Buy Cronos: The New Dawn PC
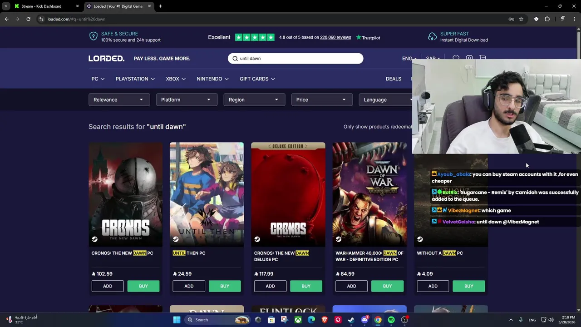581x327 pixels. [143, 286]
